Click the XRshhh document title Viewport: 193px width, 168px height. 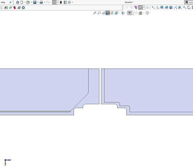click(x=129, y=2)
